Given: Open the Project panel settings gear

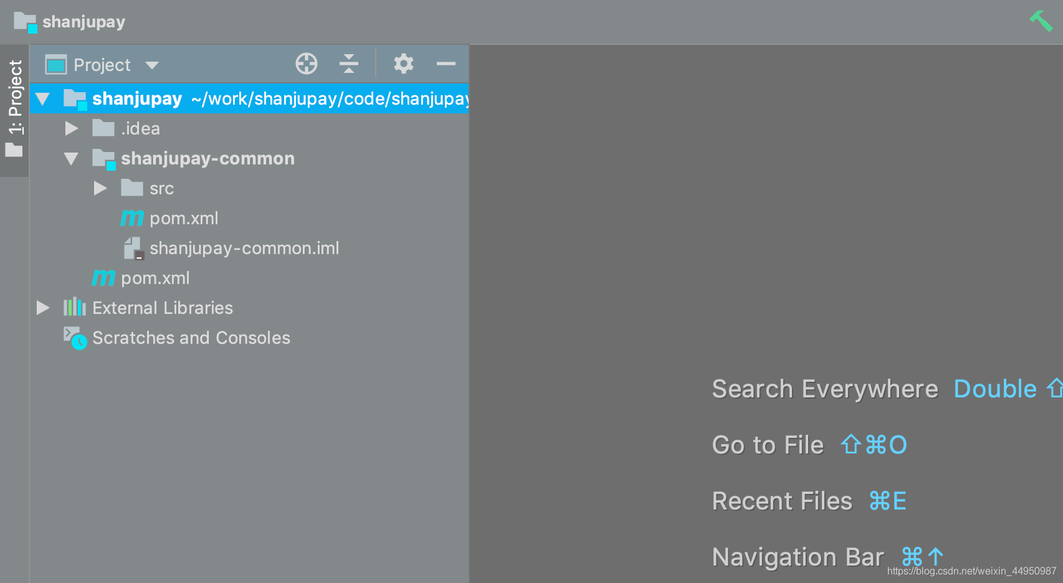Looking at the screenshot, I should 404,64.
